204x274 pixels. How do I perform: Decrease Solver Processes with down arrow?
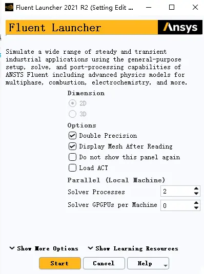(x=196, y=194)
